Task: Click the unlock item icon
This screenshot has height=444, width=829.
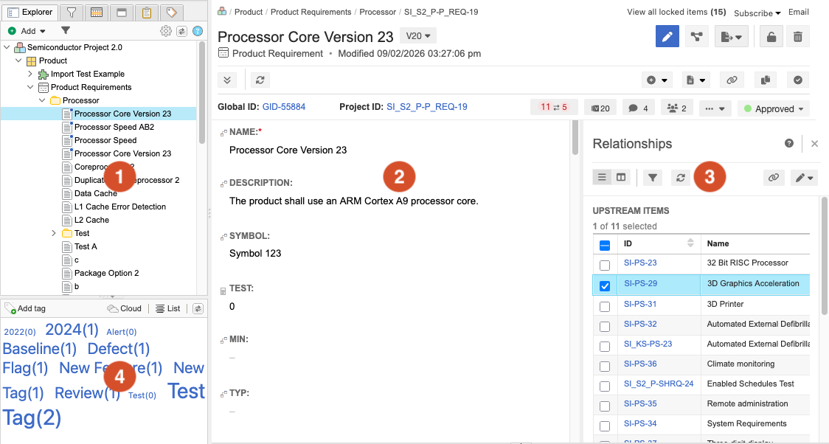Action: tap(771, 36)
